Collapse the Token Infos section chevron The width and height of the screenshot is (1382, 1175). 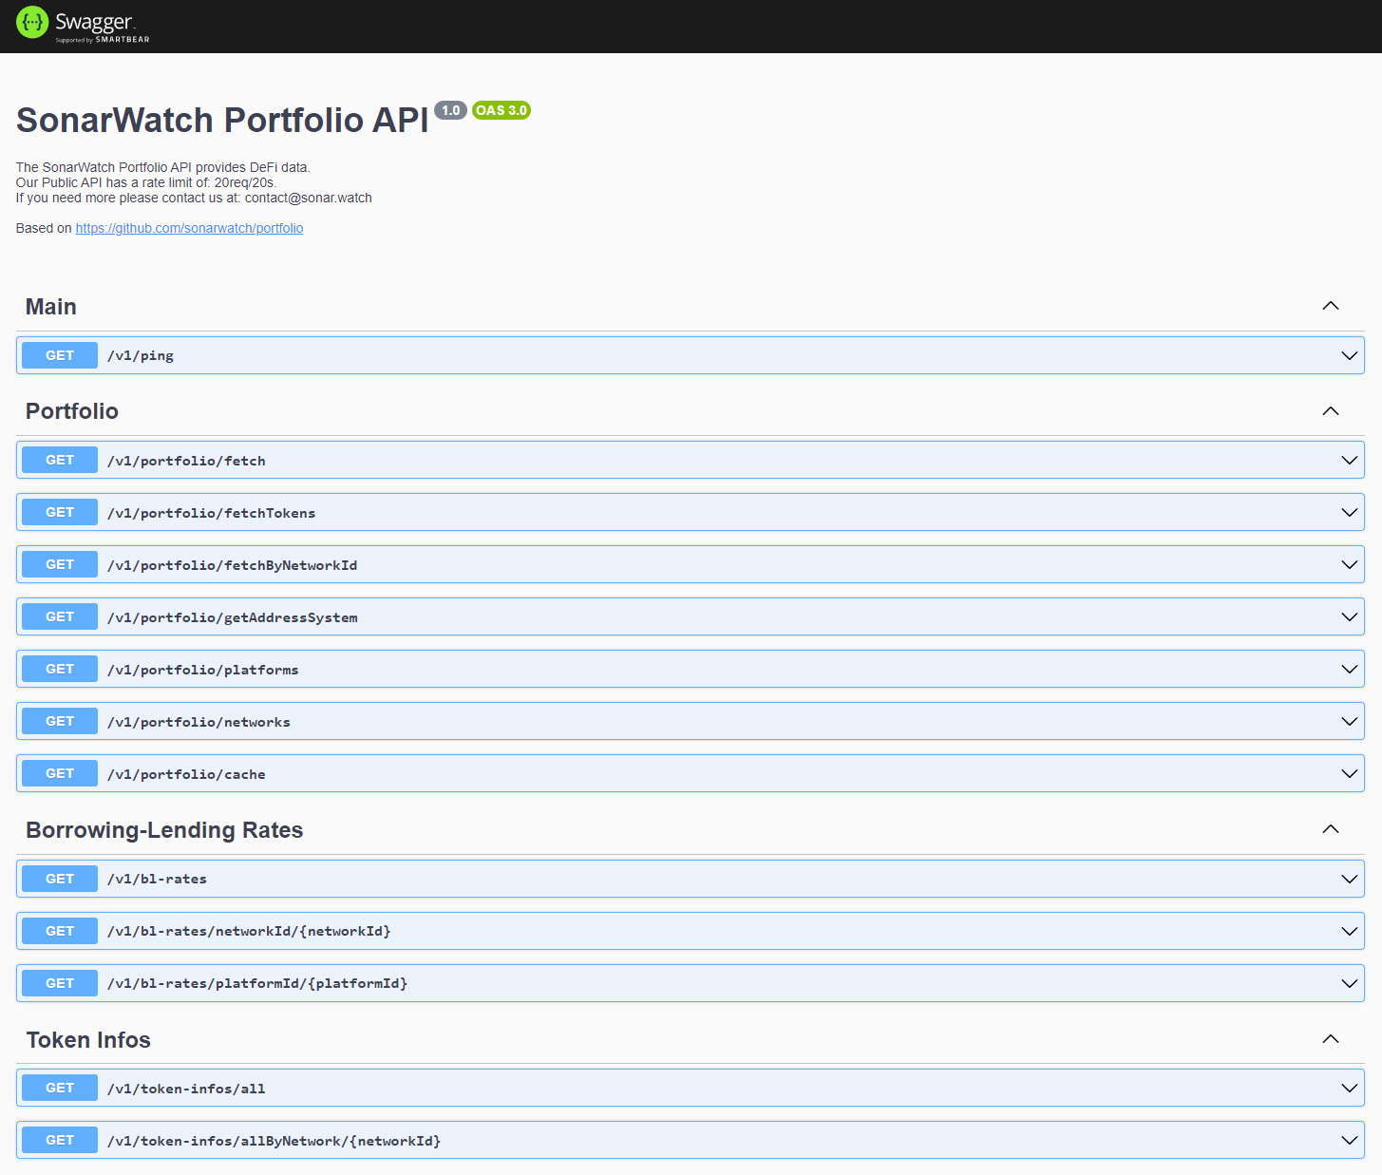coord(1331,1039)
